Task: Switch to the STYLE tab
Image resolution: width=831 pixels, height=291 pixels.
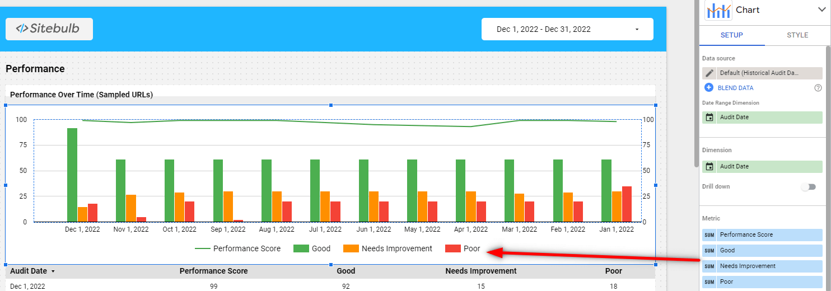Action: [x=797, y=35]
